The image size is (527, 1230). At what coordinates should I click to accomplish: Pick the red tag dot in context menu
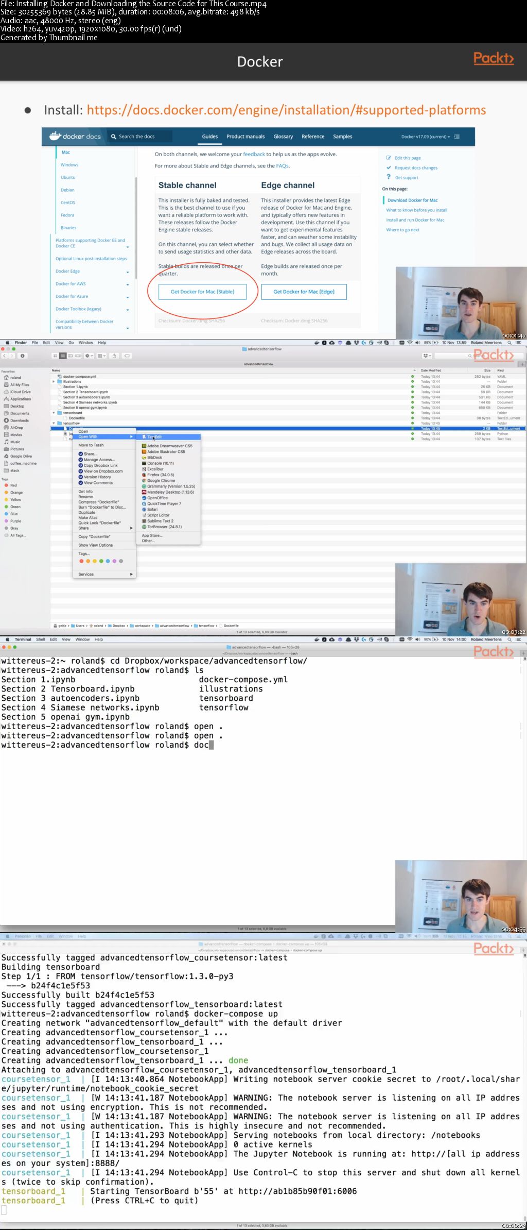[82, 561]
